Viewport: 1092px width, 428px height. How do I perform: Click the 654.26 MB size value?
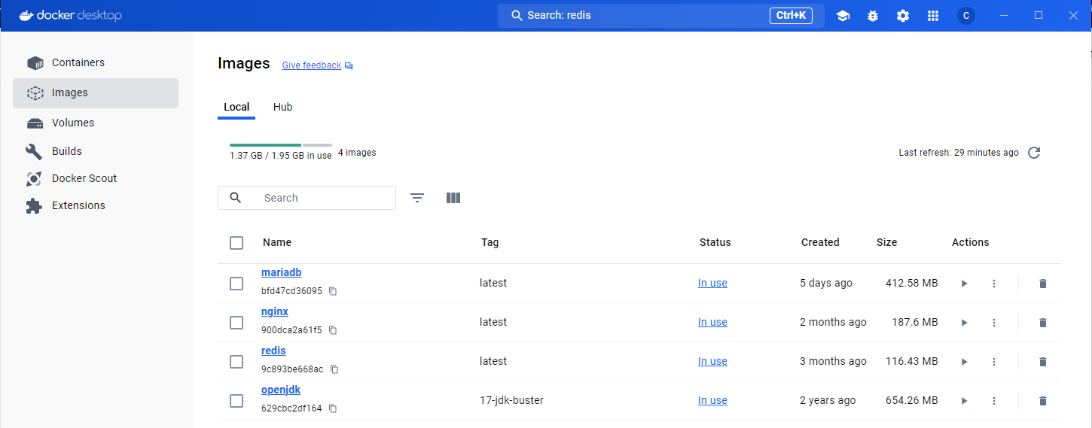click(912, 400)
